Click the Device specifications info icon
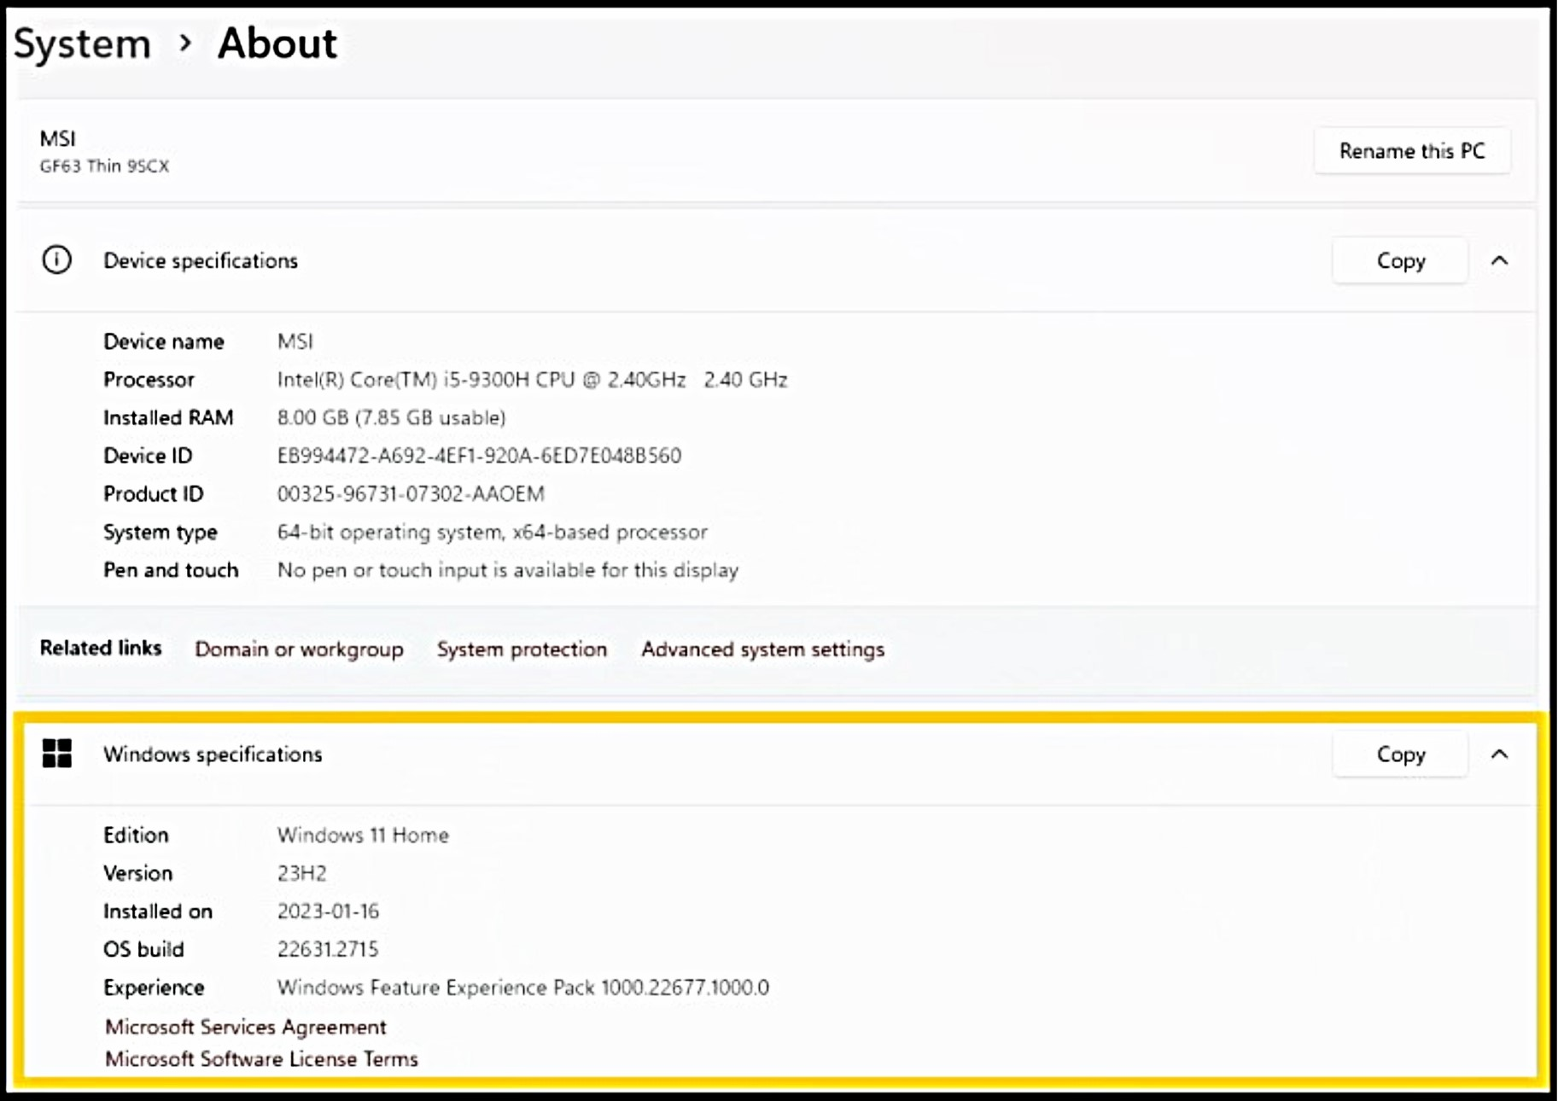 tap(56, 260)
